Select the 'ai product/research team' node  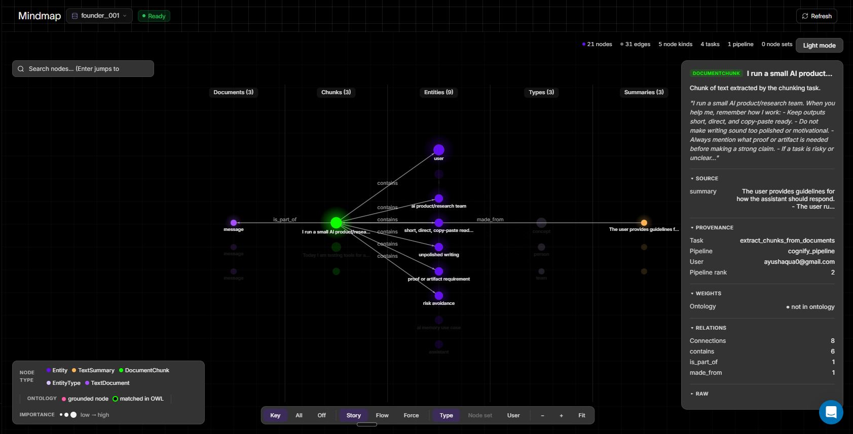tap(439, 199)
